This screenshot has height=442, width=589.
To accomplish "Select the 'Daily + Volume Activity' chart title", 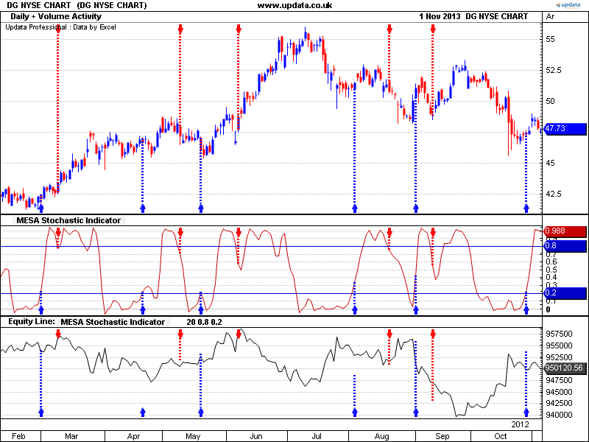I will tap(57, 16).
